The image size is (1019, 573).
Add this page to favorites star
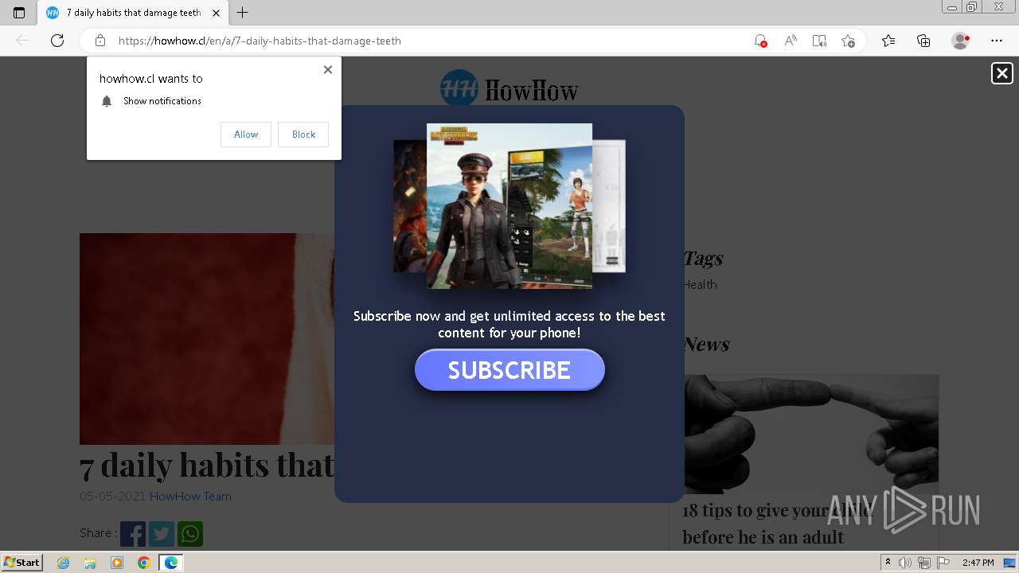point(848,41)
